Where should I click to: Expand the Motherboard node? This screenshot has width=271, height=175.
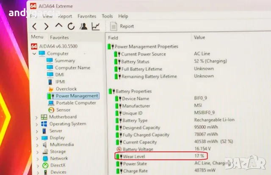(x=36, y=118)
